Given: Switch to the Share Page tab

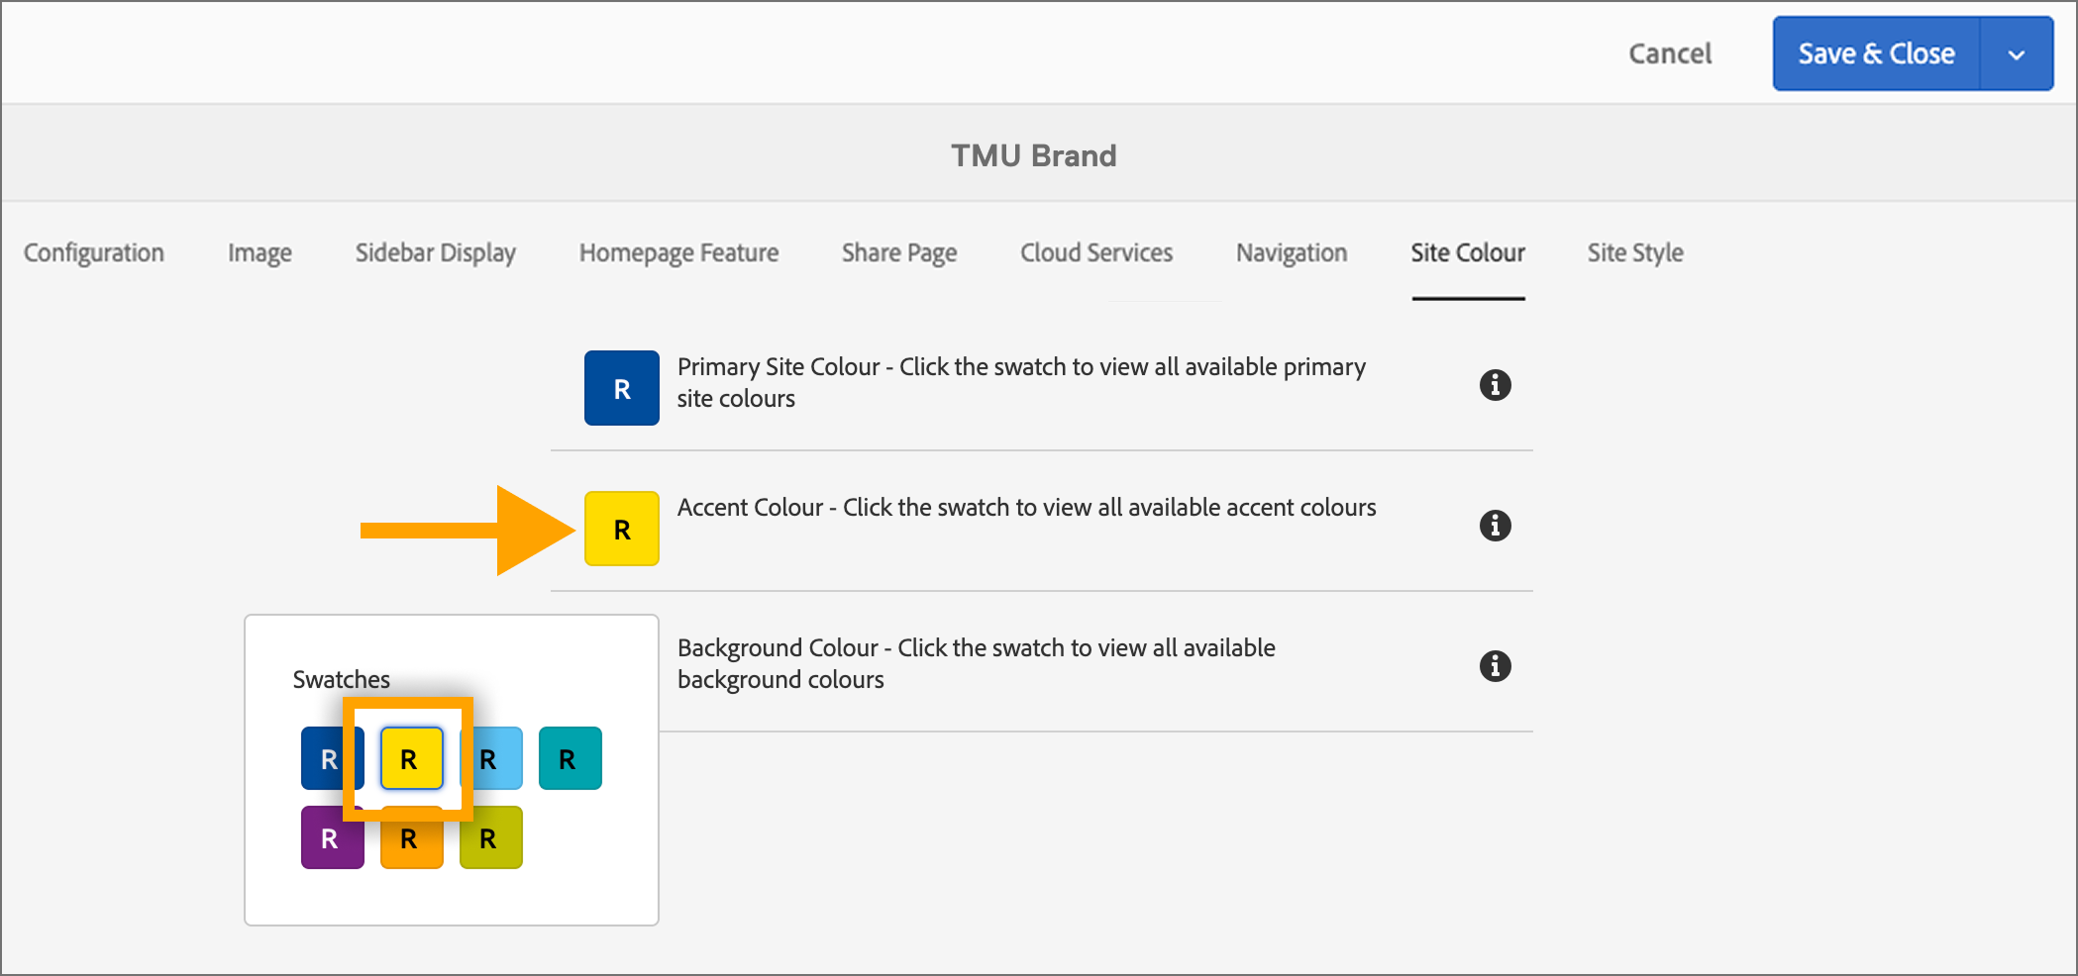Looking at the screenshot, I should (x=898, y=252).
